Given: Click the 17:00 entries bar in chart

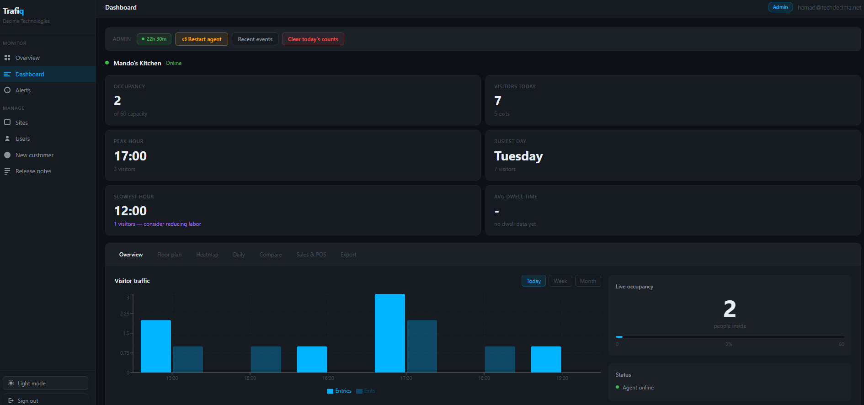Looking at the screenshot, I should tap(390, 333).
